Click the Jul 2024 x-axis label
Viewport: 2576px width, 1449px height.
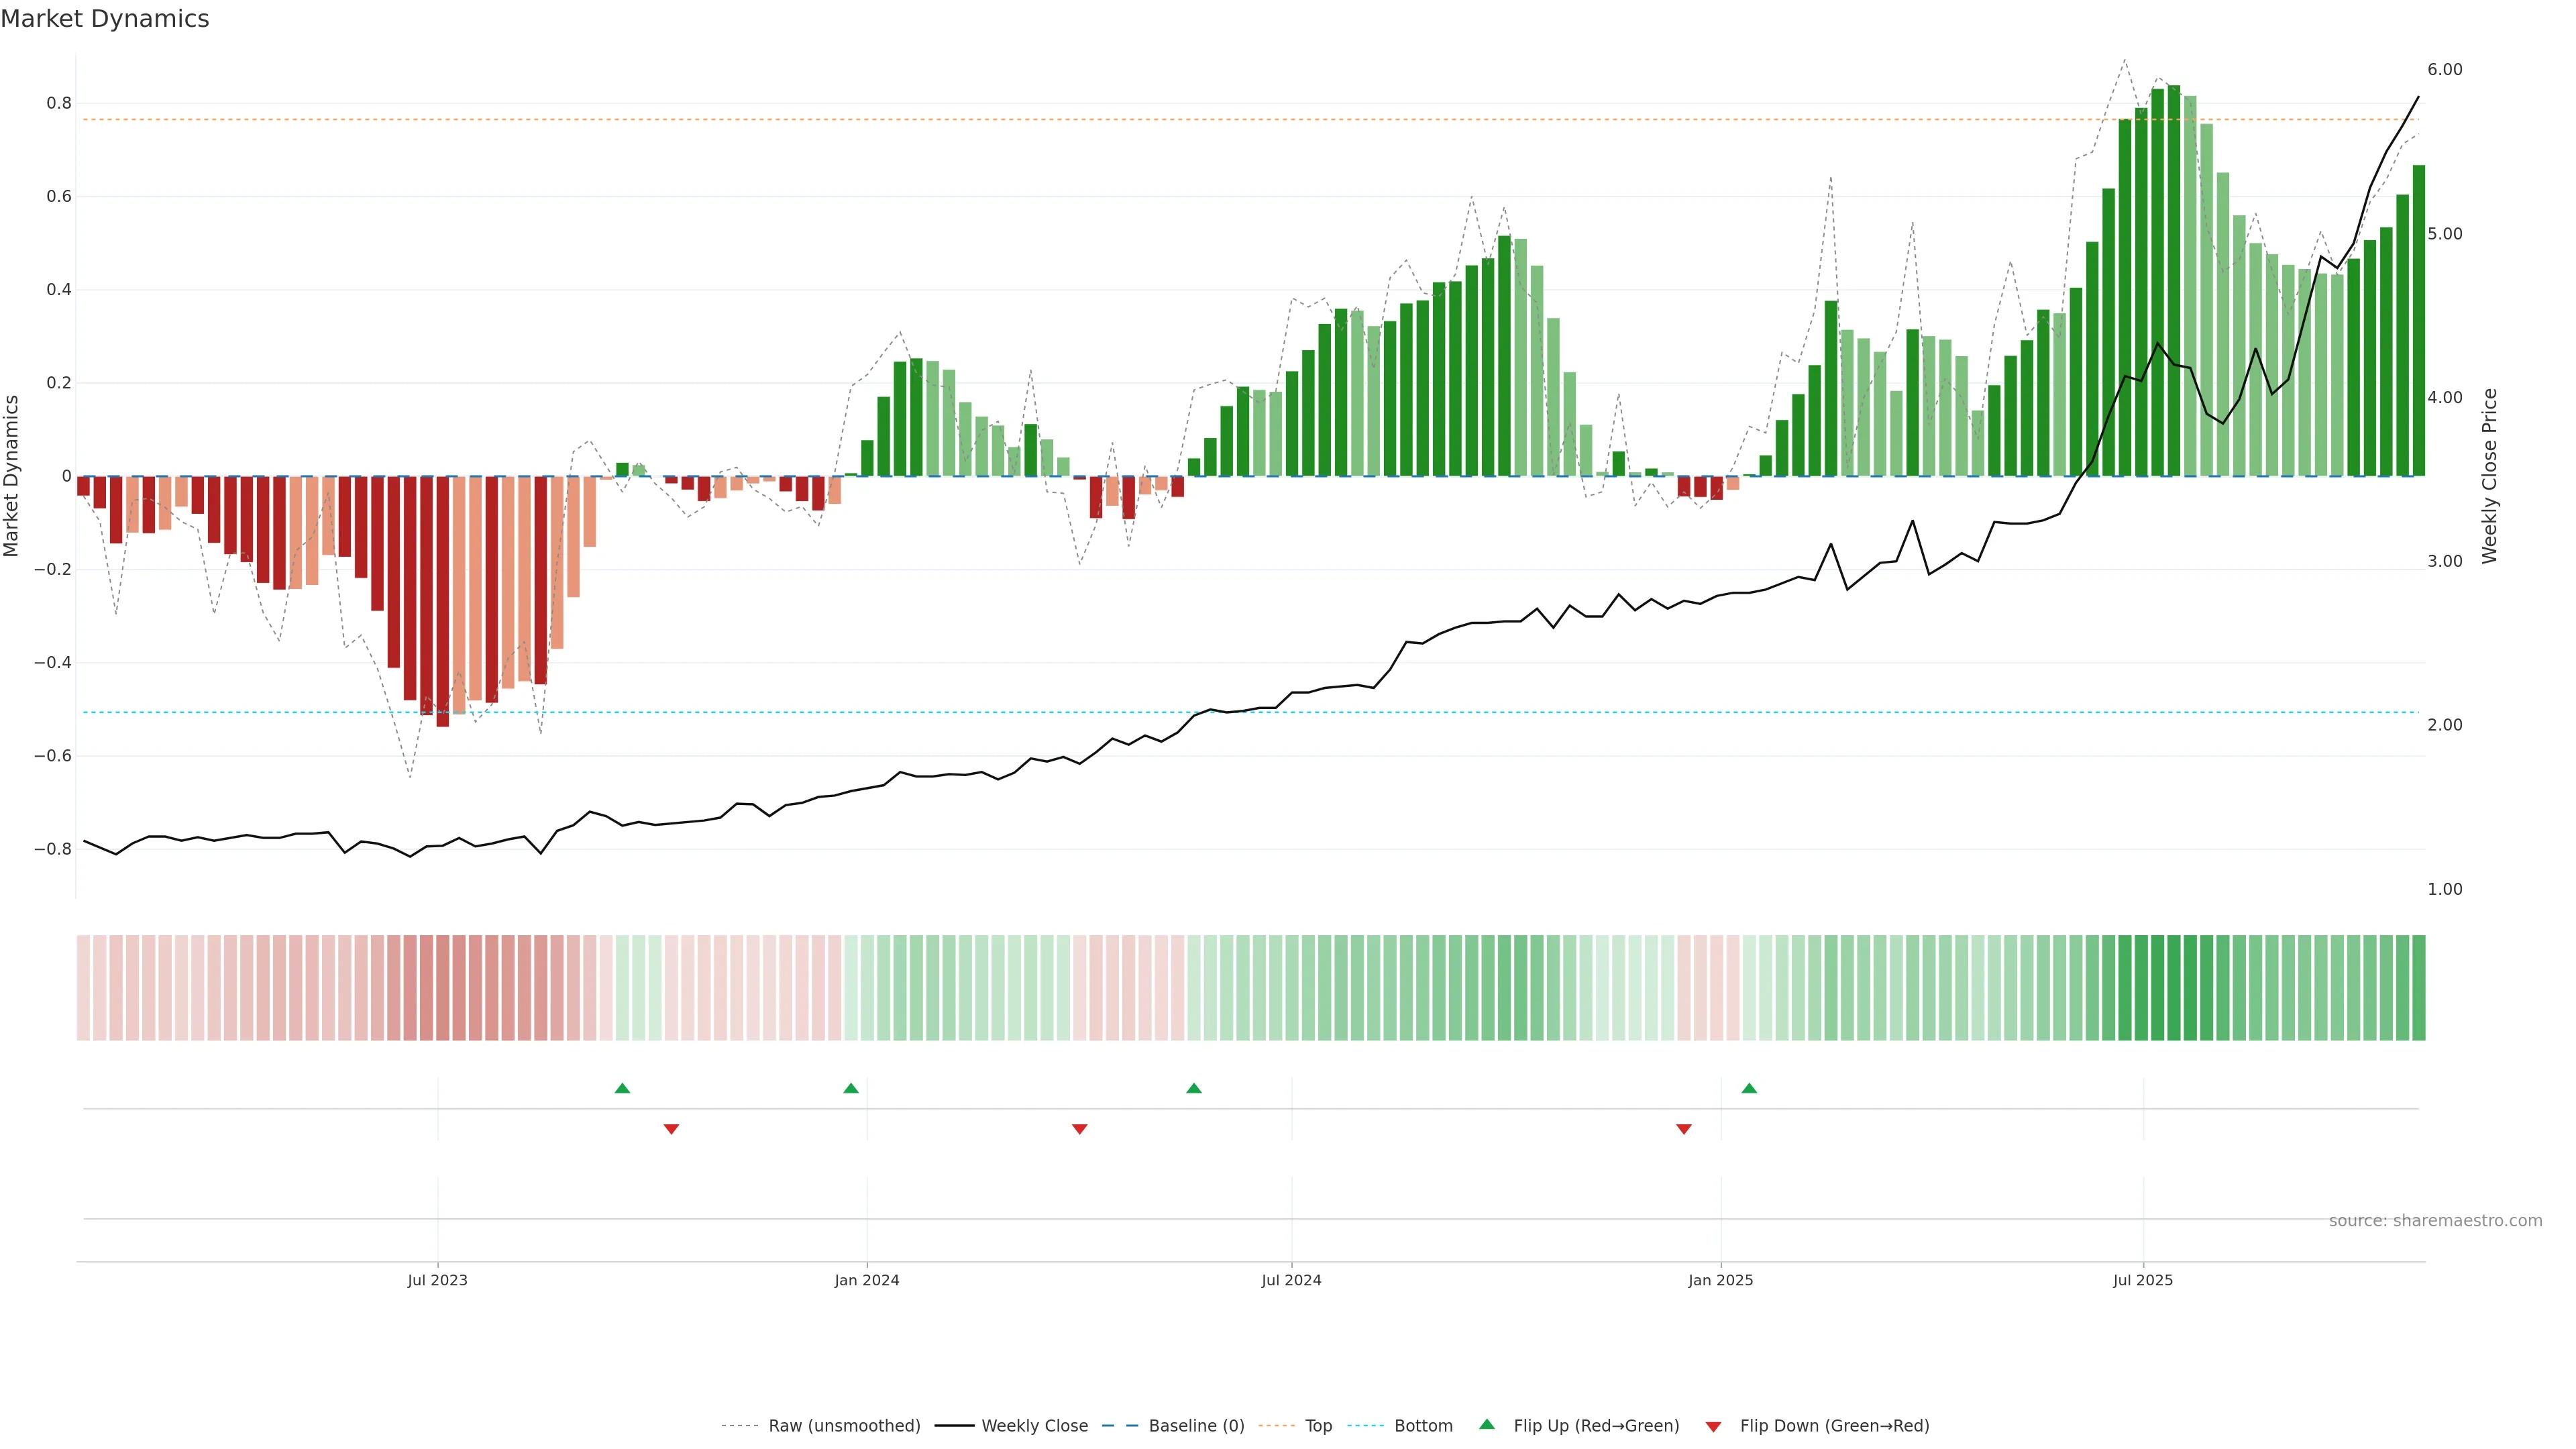tap(1291, 1280)
